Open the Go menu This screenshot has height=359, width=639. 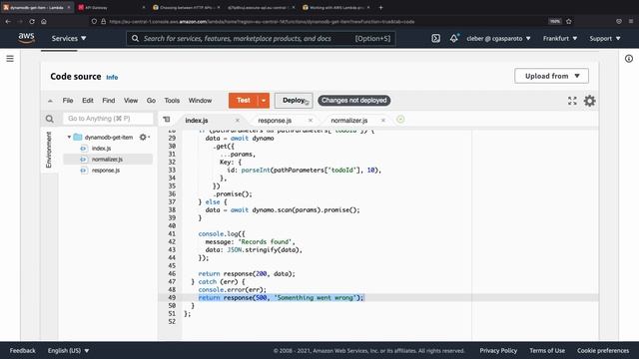pyautogui.click(x=151, y=101)
